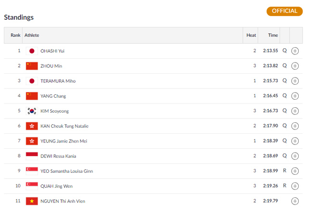Click plus icon for QUAH Jing Wen
The height and width of the screenshot is (207, 318).
295,186
